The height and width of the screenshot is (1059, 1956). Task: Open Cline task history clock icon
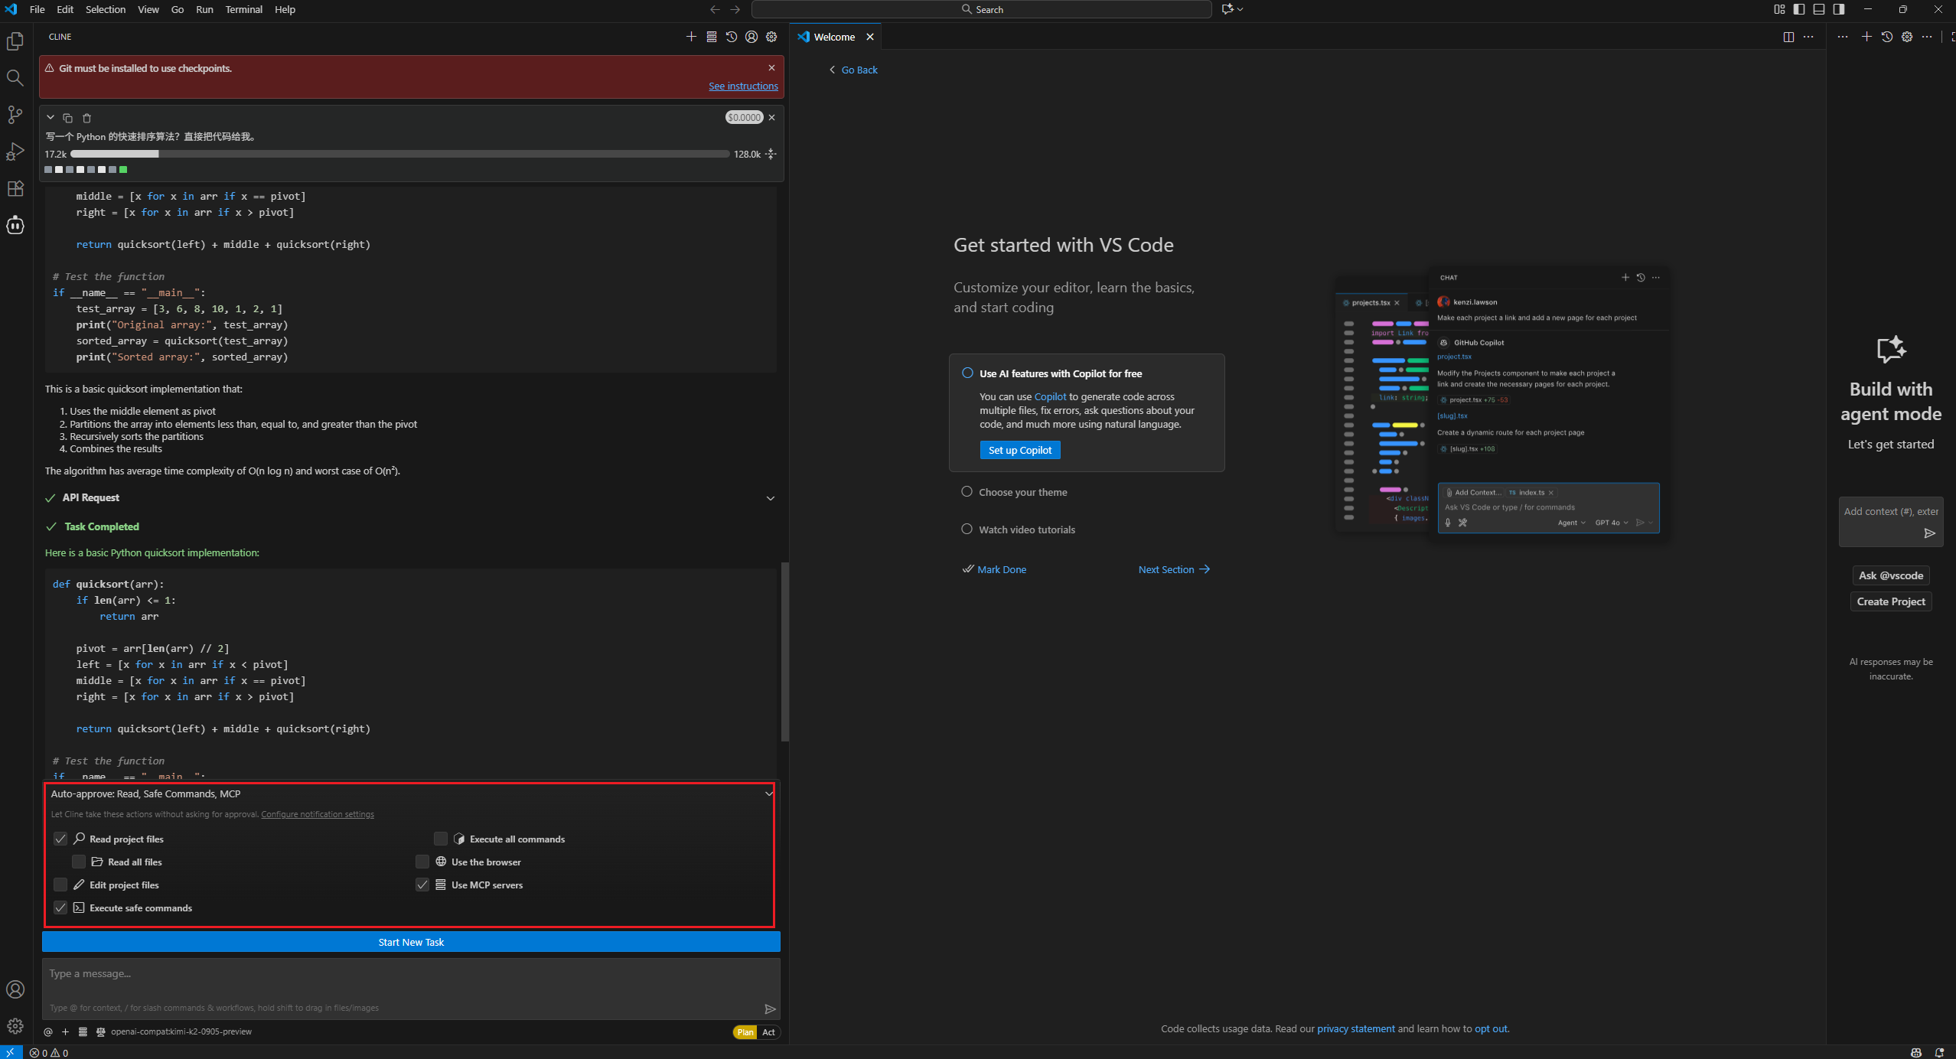click(x=732, y=37)
